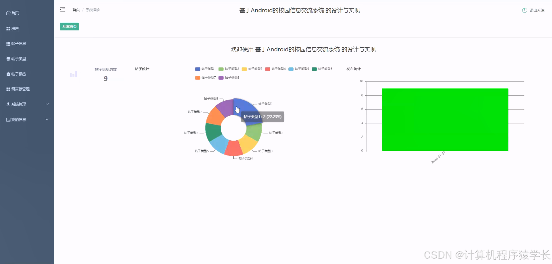Click the dark green 帖子类型6 pie slice
The width and height of the screenshot is (552, 264).
[x=213, y=132]
